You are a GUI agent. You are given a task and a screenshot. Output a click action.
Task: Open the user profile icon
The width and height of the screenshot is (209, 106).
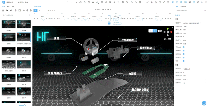tap(152, 2)
